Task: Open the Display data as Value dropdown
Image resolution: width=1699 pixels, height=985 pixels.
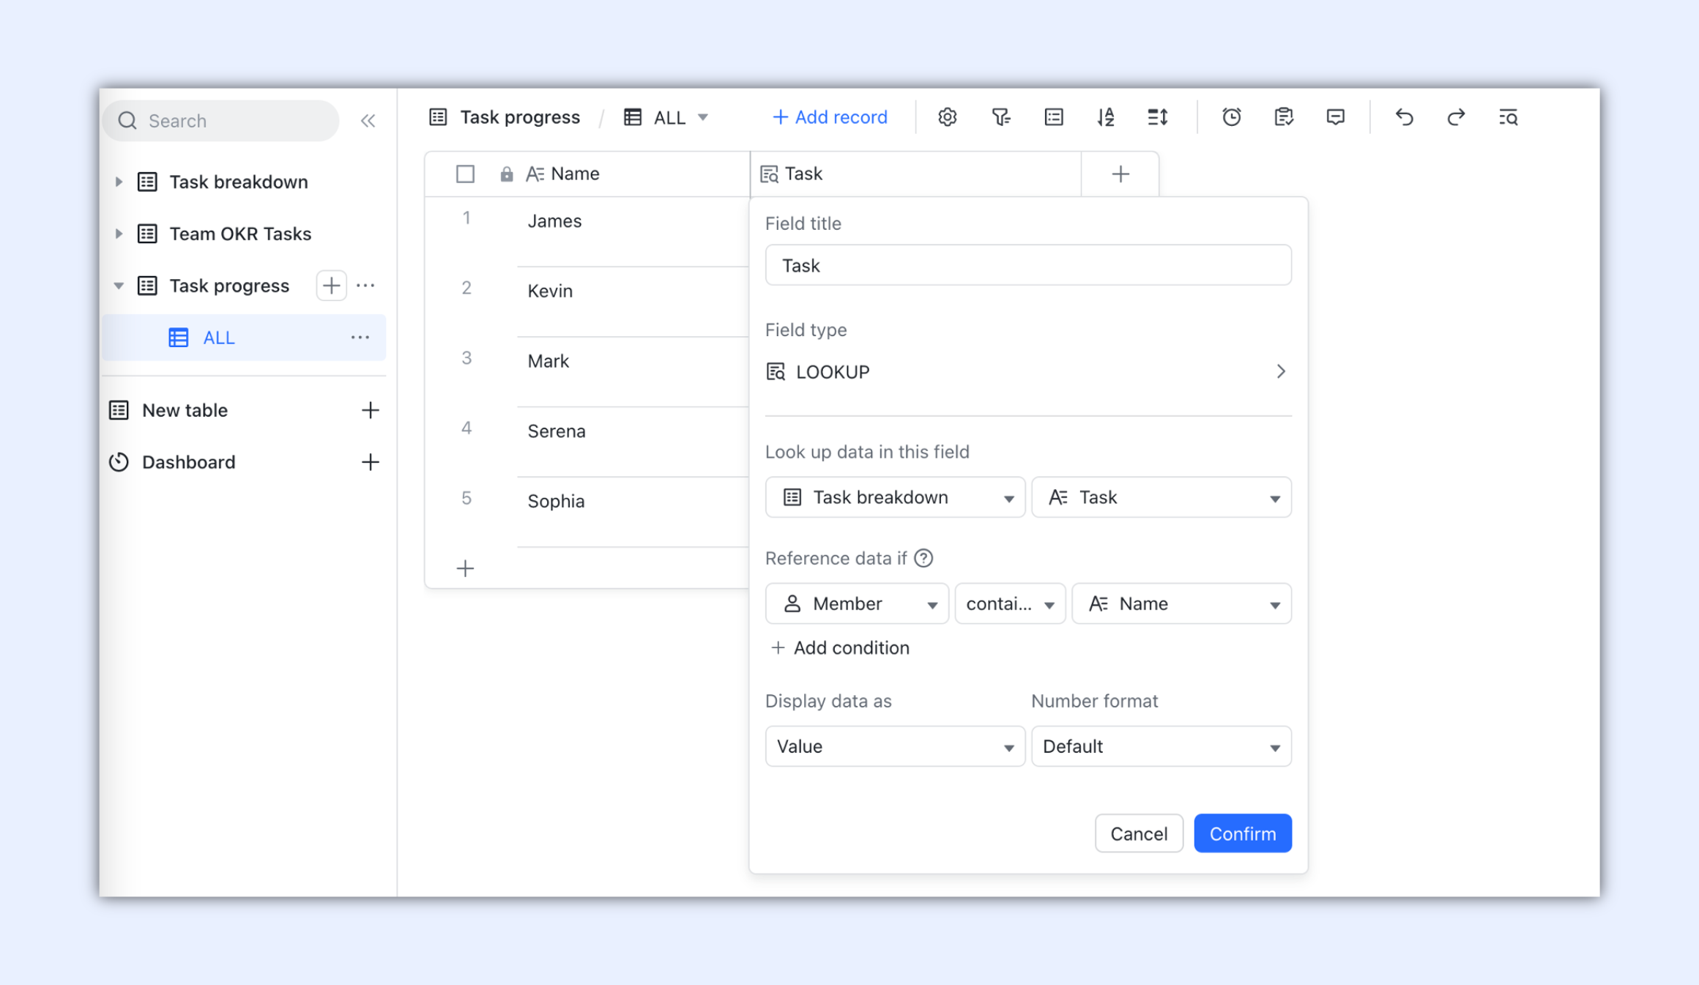Action: (895, 746)
